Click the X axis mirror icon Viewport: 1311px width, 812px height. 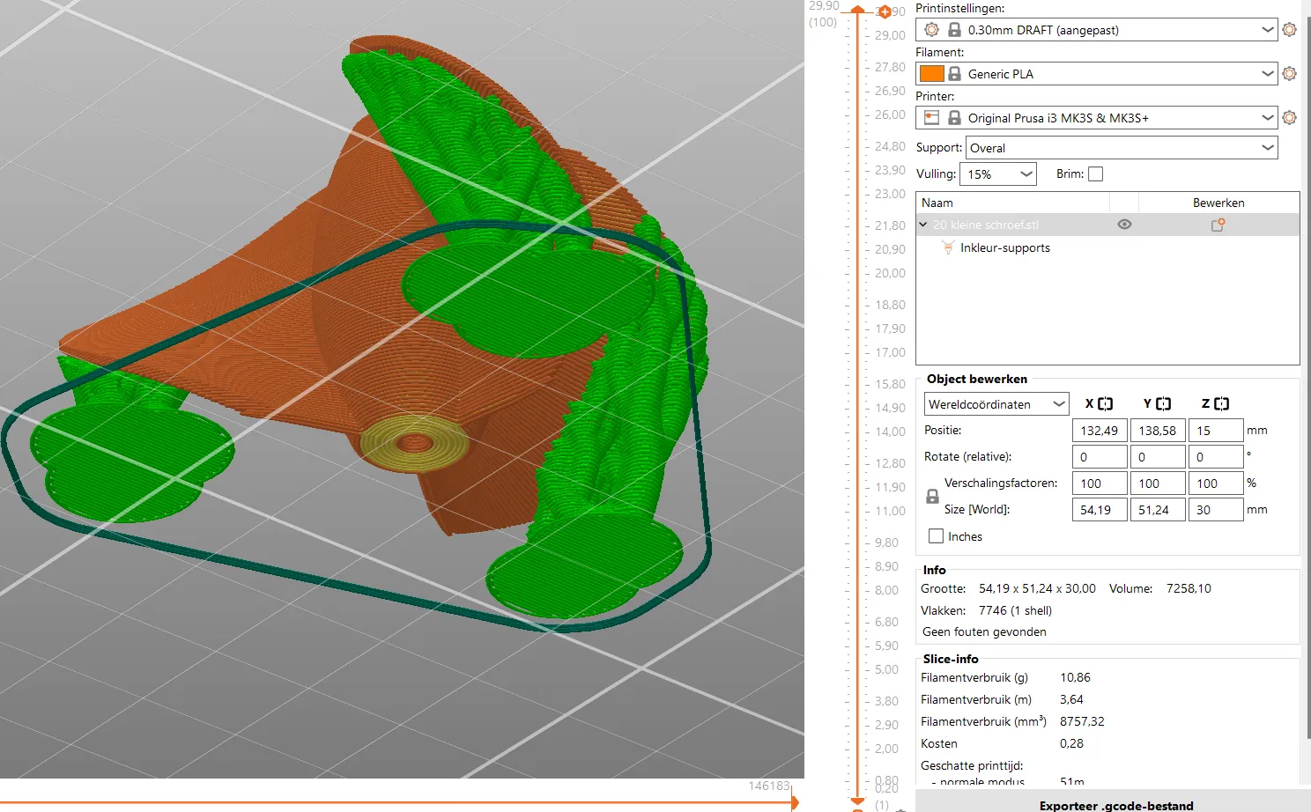(1105, 404)
